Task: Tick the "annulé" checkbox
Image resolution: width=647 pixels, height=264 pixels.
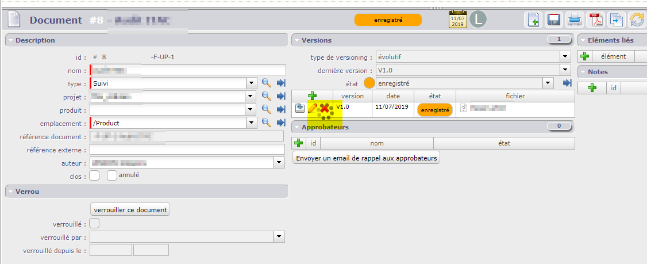Action: point(112,175)
